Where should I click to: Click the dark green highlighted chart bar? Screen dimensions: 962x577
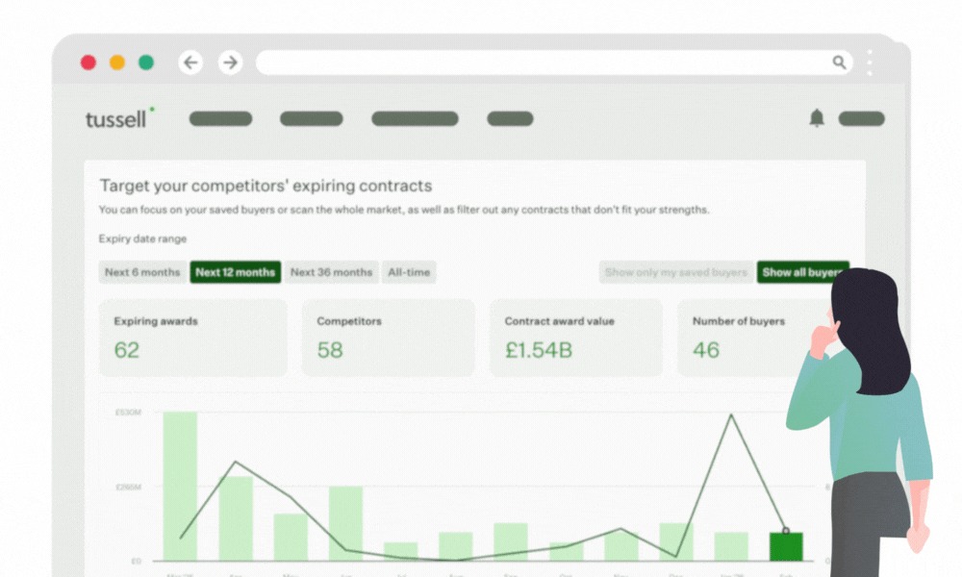pyautogui.click(x=785, y=546)
